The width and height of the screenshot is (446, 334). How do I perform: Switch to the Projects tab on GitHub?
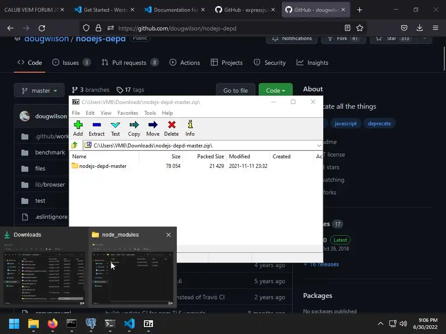pyautogui.click(x=226, y=63)
